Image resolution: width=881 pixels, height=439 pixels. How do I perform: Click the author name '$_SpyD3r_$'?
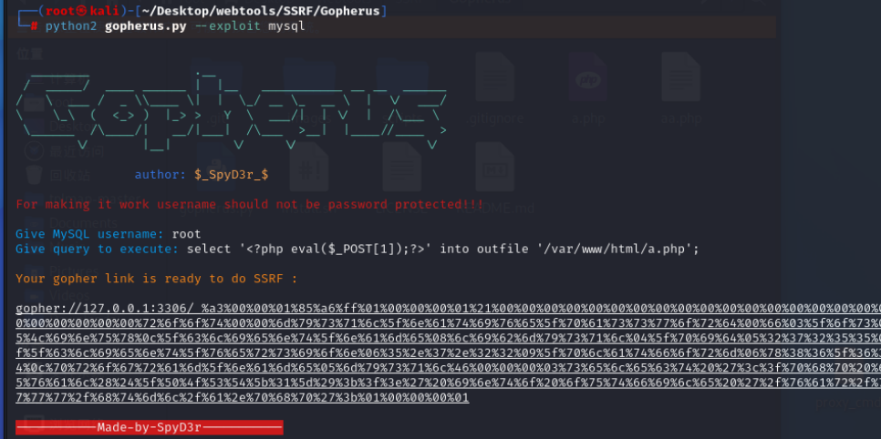pos(231,175)
